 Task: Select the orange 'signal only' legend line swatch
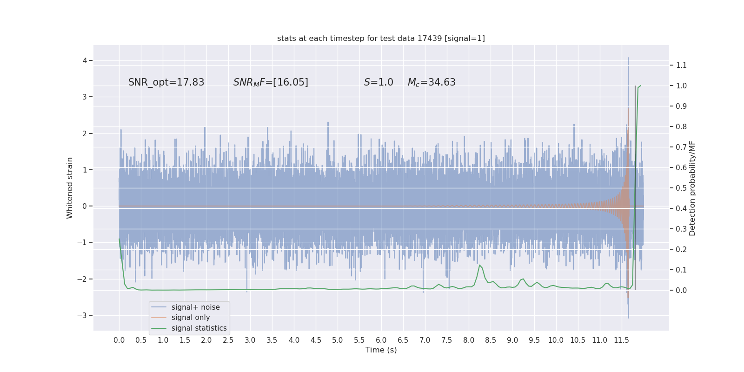point(159,318)
